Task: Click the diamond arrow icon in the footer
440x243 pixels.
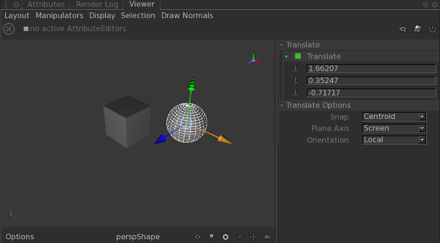Action: [x=267, y=237]
